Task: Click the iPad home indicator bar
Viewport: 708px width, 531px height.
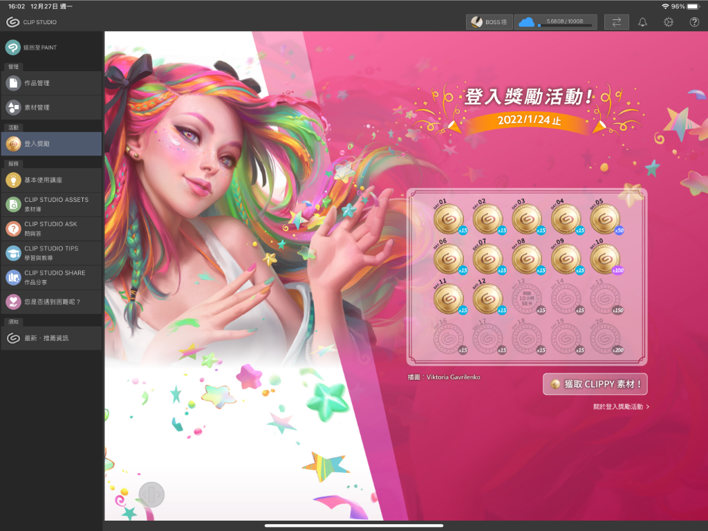Action: coord(354,525)
